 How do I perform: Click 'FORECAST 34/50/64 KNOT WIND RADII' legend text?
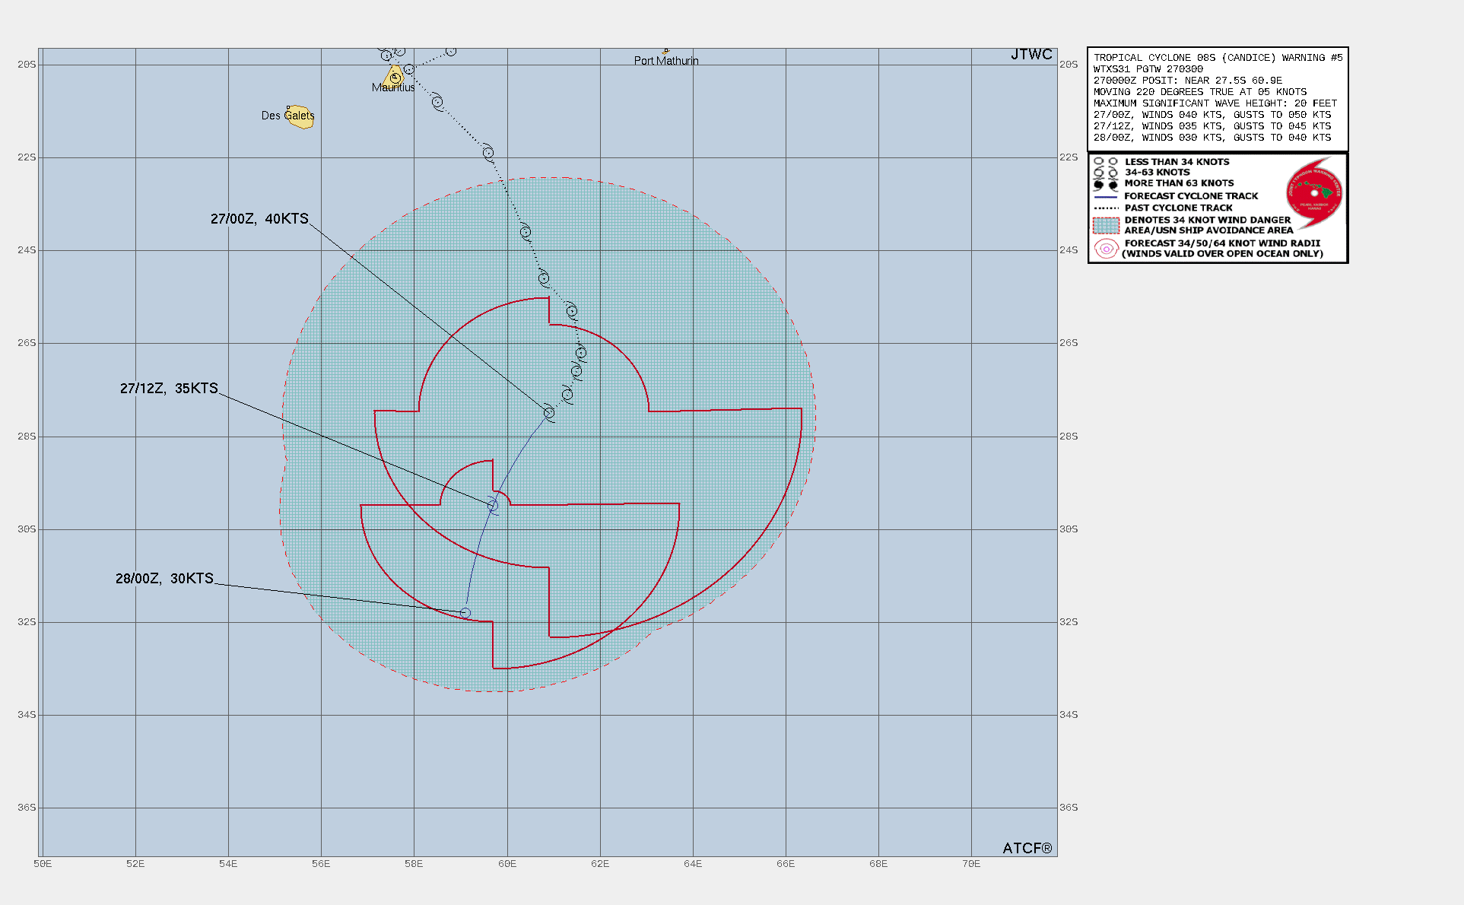point(1222,243)
